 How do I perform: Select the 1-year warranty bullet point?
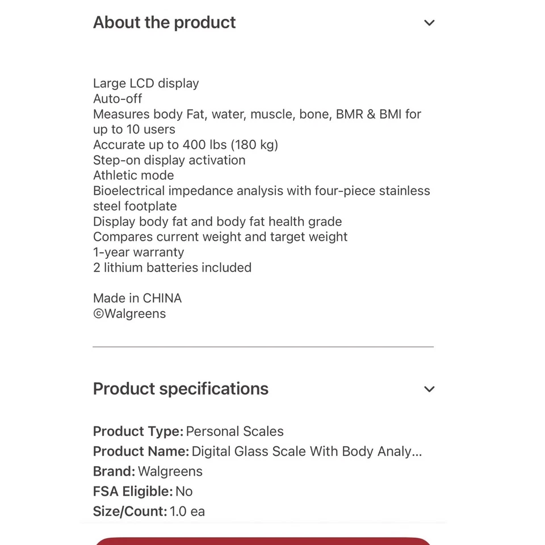click(139, 252)
